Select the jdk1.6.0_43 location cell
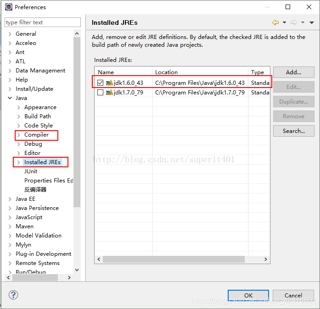Image resolution: width=320 pixels, height=309 pixels. click(x=200, y=83)
